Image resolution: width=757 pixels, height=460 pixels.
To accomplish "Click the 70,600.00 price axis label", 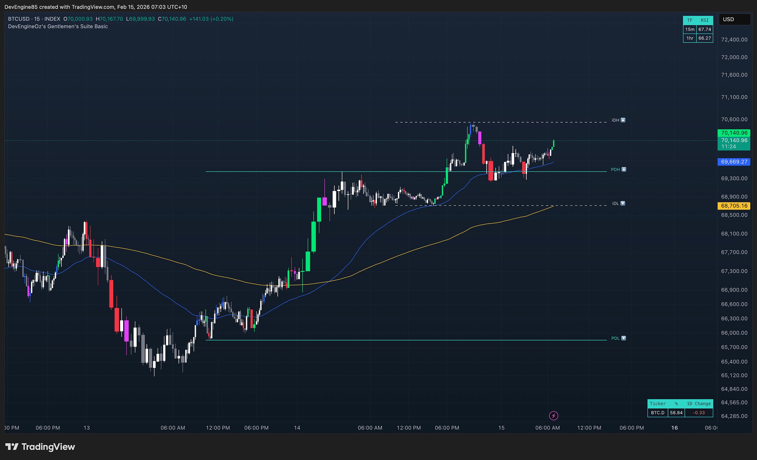I will click(x=734, y=119).
